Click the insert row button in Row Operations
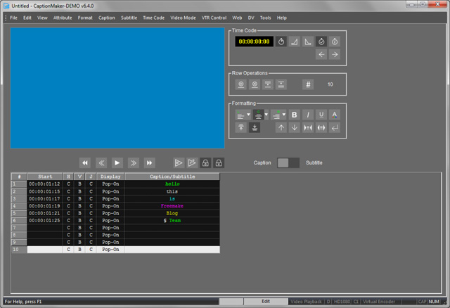The height and width of the screenshot is (308, 450). 241,84
